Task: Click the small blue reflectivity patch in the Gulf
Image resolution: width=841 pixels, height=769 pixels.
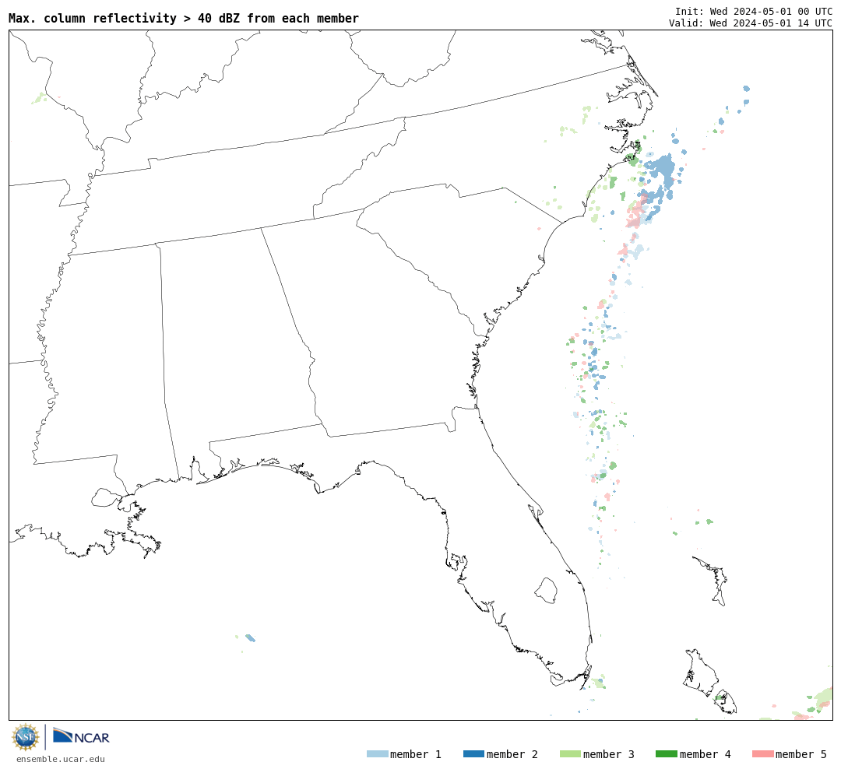Action: 251,638
